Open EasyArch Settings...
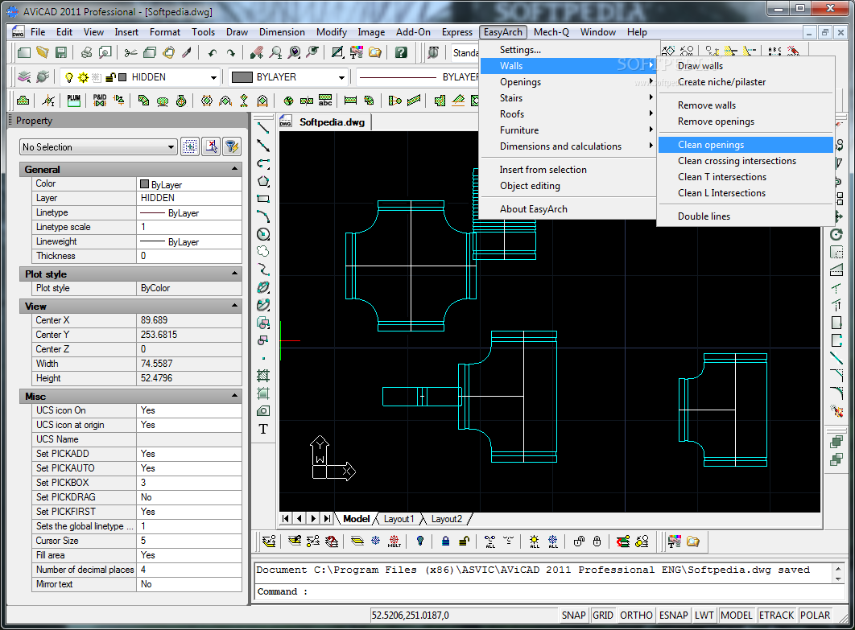This screenshot has height=630, width=855. [568, 50]
